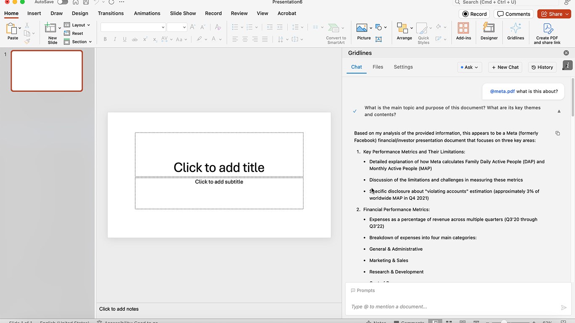Open the Add-ins gallery

click(463, 32)
